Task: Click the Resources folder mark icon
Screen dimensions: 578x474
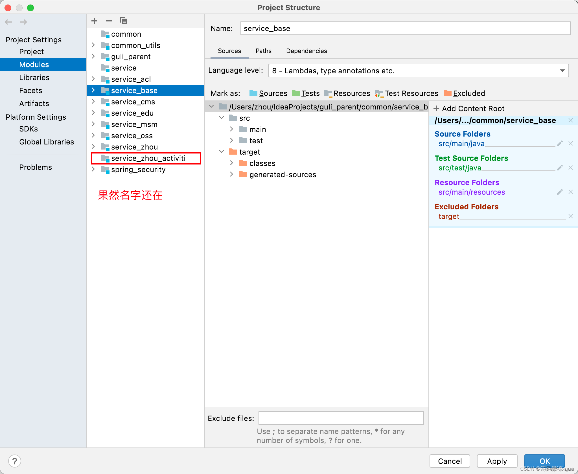Action: click(x=328, y=93)
